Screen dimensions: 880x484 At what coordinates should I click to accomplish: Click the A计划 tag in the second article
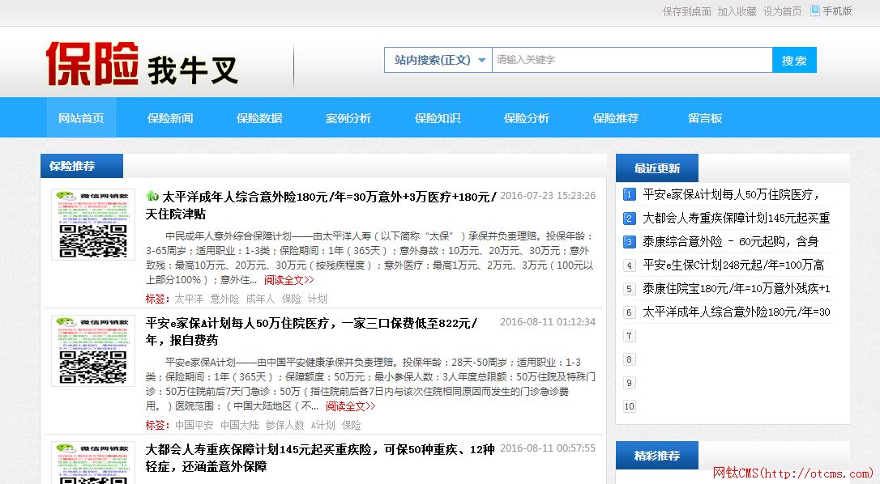pyautogui.click(x=323, y=425)
